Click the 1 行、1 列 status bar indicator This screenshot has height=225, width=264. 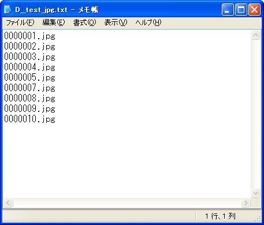coord(220,216)
